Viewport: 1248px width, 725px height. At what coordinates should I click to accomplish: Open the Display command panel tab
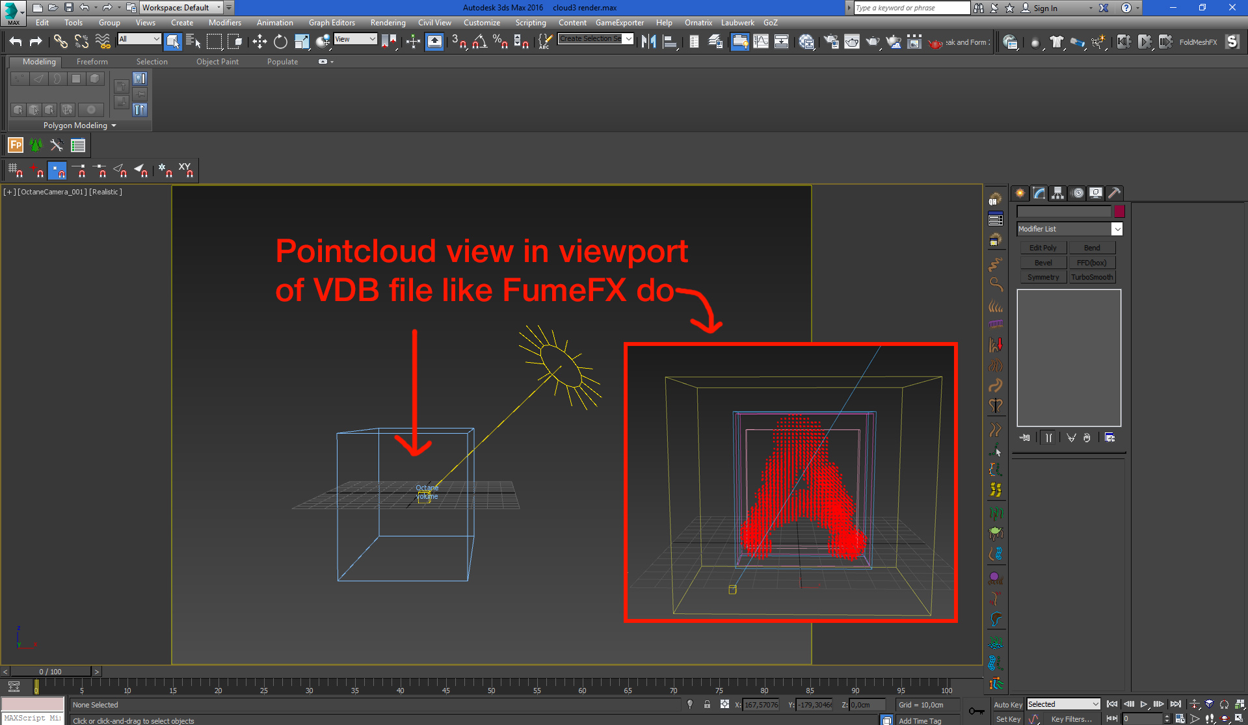pos(1096,193)
